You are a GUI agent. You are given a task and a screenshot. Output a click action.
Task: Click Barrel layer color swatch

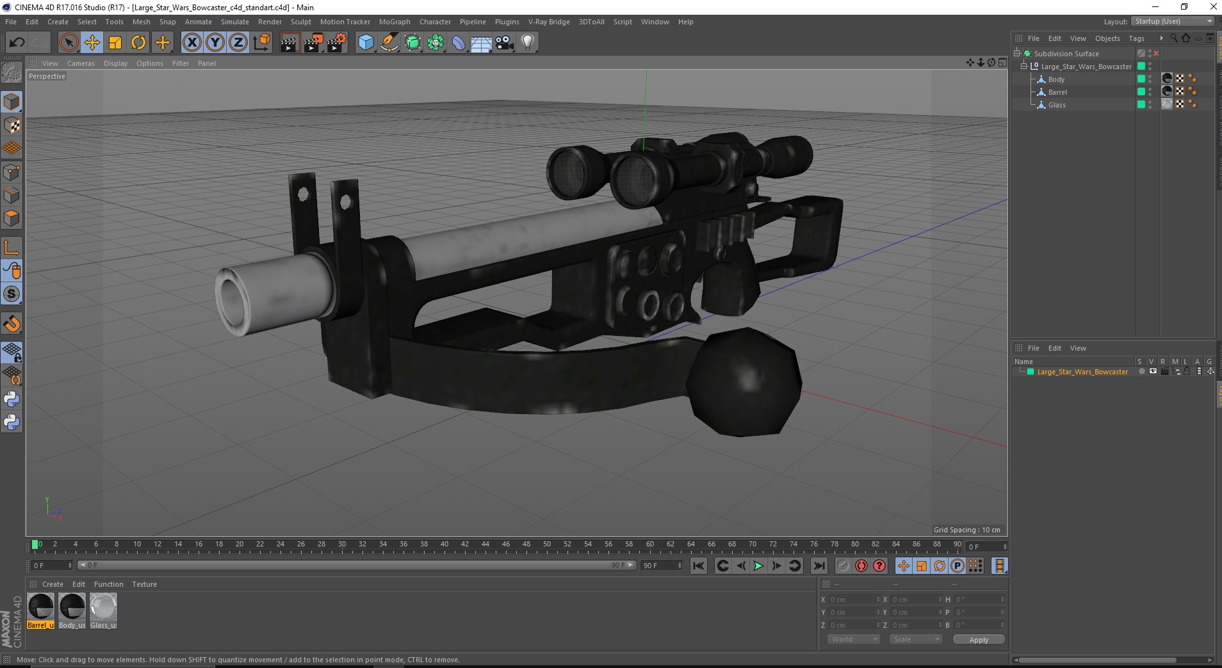(1141, 92)
